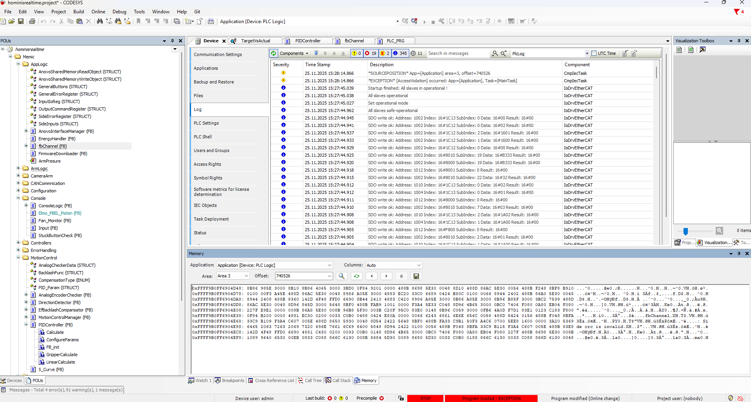Open the project with the folder icon
Screen dimensions: 751x402
tap(12, 22)
